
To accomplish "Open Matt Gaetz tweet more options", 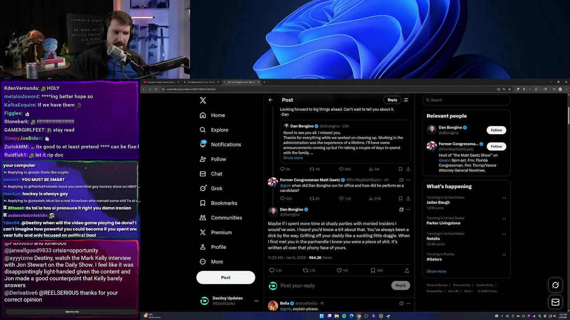I will click(x=408, y=180).
